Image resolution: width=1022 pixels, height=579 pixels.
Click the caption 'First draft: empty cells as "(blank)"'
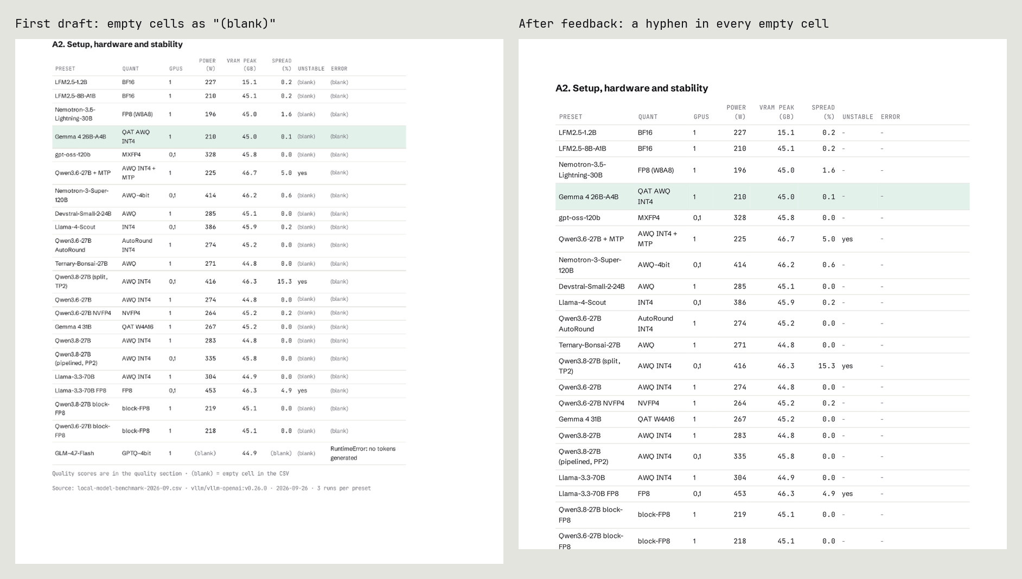point(145,24)
